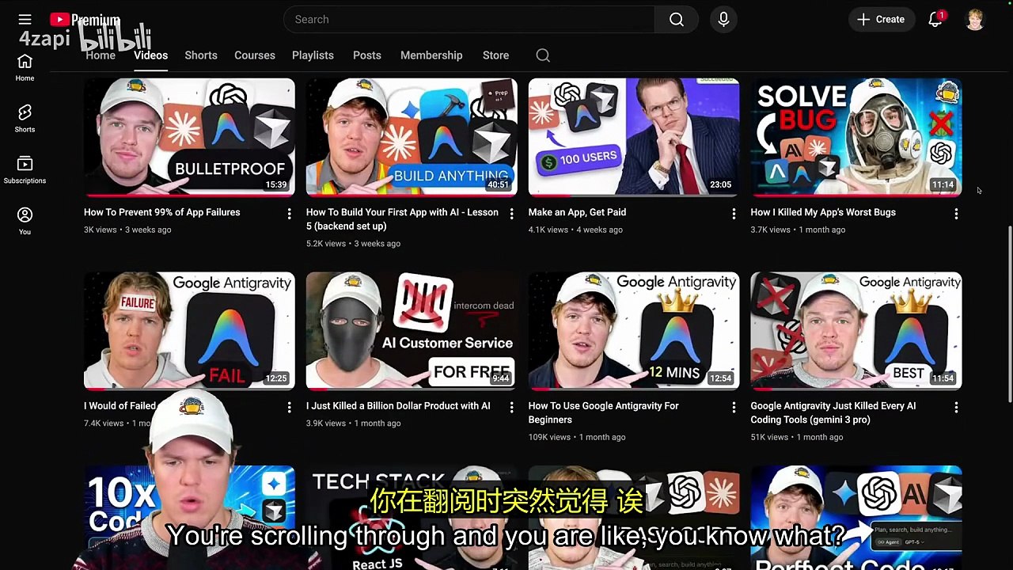Open the 'AI Customer Service FOR FREE' thumbnail

click(412, 331)
